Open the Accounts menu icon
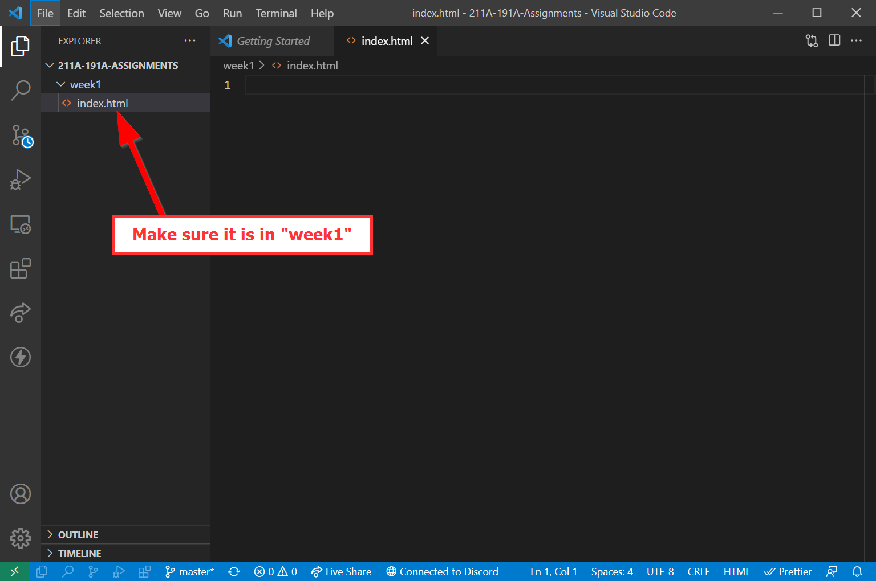Image resolution: width=876 pixels, height=581 pixels. (x=21, y=494)
